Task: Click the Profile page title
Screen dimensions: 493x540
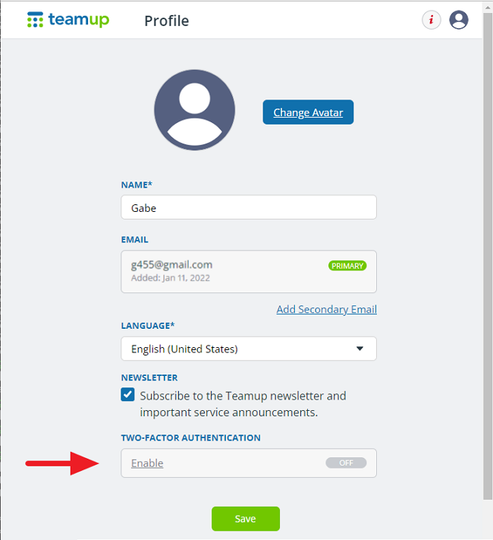Action: 167,21
